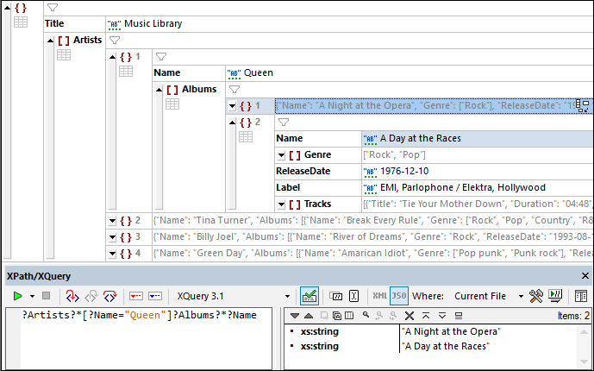Click the table view icon under Albums

click(172, 104)
